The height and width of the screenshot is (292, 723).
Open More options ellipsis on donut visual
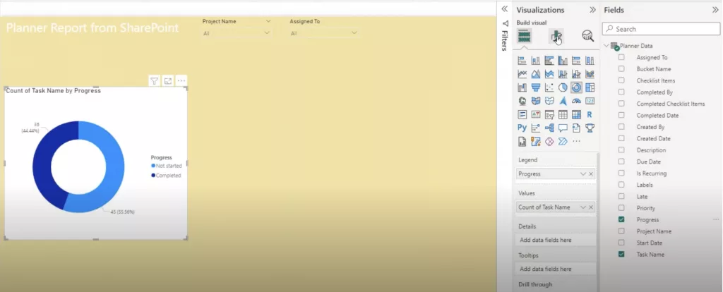[181, 81]
